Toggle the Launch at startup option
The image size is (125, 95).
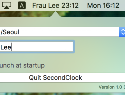tap(22, 65)
